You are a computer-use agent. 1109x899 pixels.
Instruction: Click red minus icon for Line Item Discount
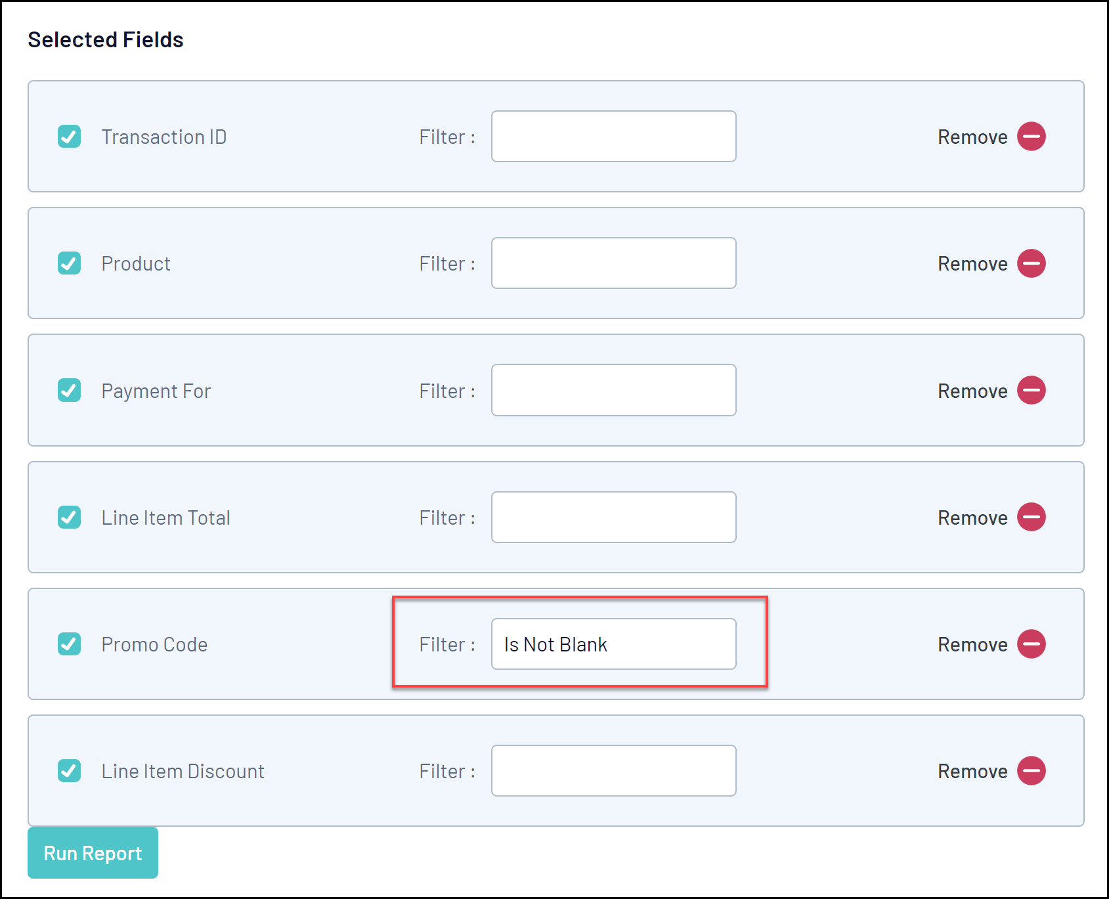(x=1031, y=770)
